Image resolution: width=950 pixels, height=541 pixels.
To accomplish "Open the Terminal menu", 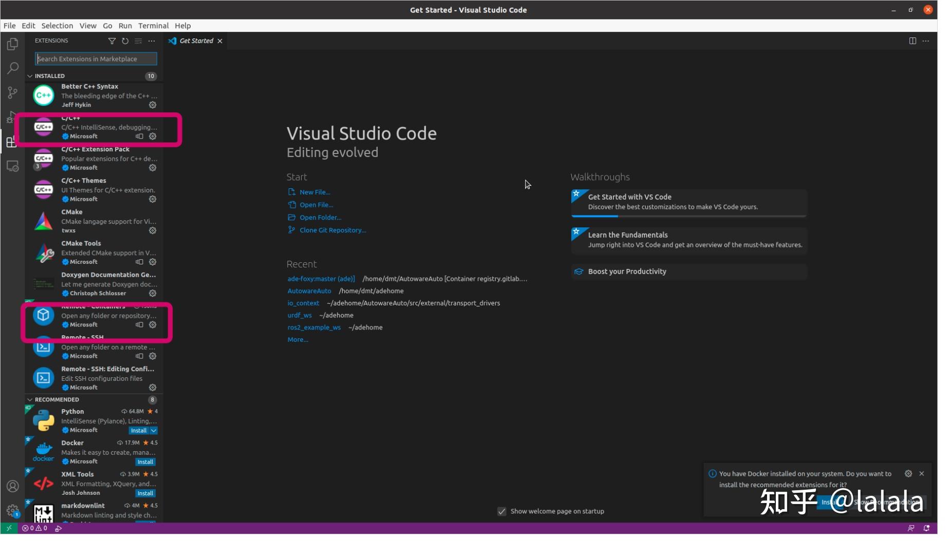I will point(153,26).
